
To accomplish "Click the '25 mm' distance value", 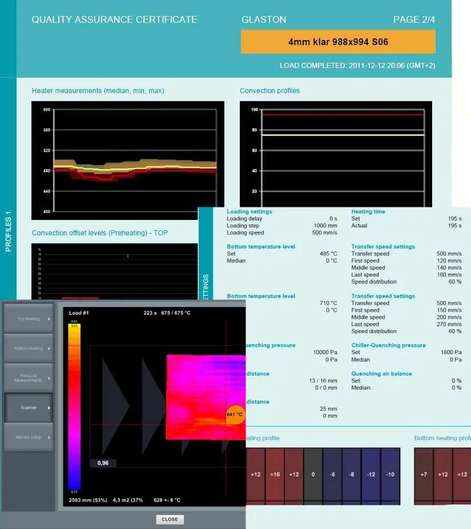I will [x=328, y=408].
